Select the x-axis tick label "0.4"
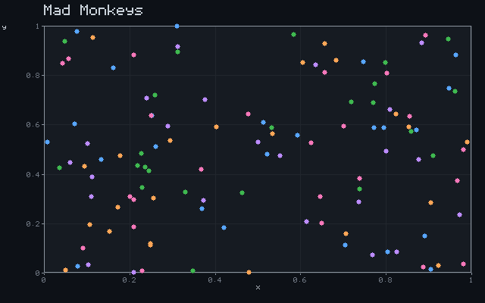 (x=215, y=280)
